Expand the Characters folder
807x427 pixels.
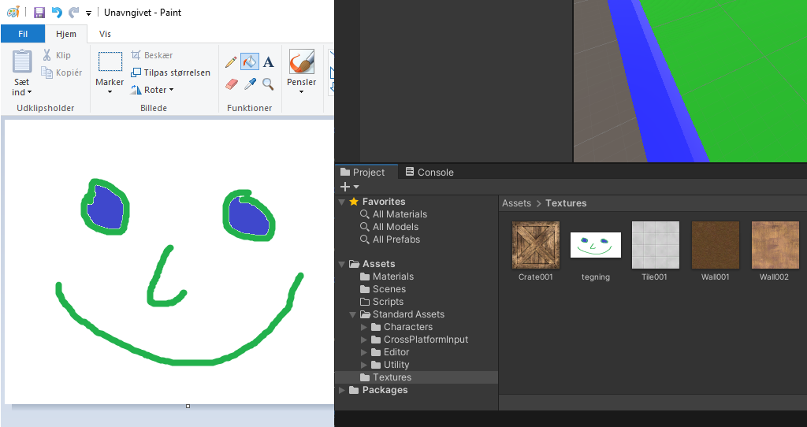(x=364, y=327)
